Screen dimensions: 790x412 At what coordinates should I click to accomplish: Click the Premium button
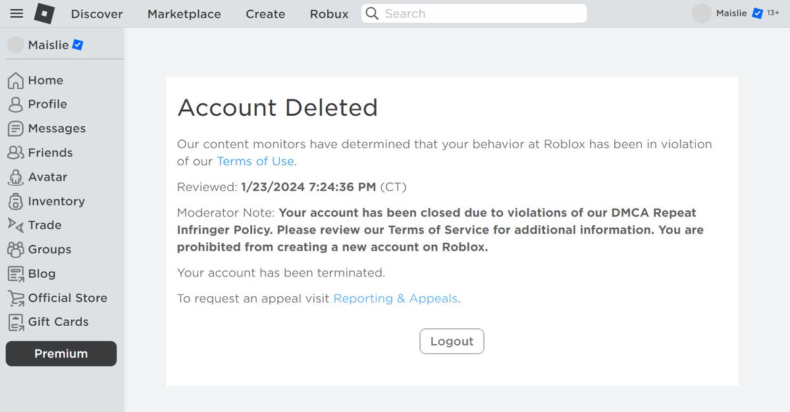pyautogui.click(x=61, y=353)
